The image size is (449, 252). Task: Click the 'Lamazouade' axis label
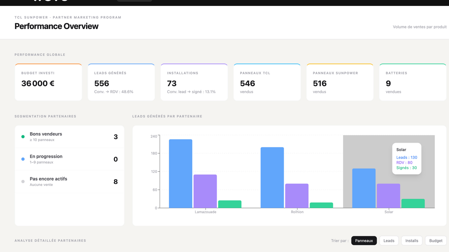pos(206,212)
